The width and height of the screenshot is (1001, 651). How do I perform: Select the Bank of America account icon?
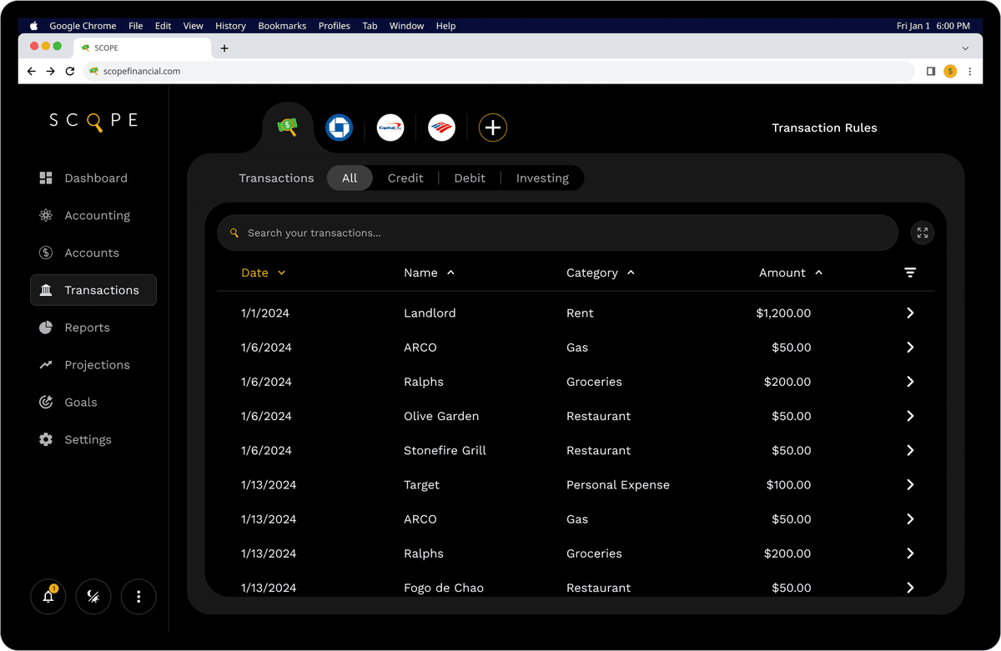point(441,128)
